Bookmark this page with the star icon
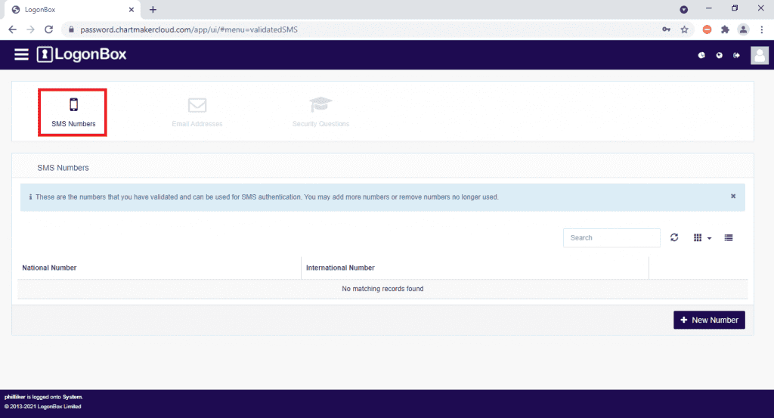 click(x=684, y=29)
